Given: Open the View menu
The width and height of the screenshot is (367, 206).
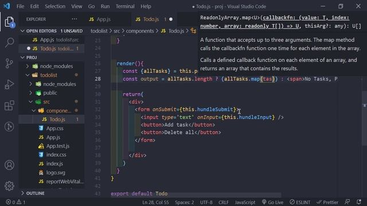Looking at the screenshot, I should tap(76, 6).
